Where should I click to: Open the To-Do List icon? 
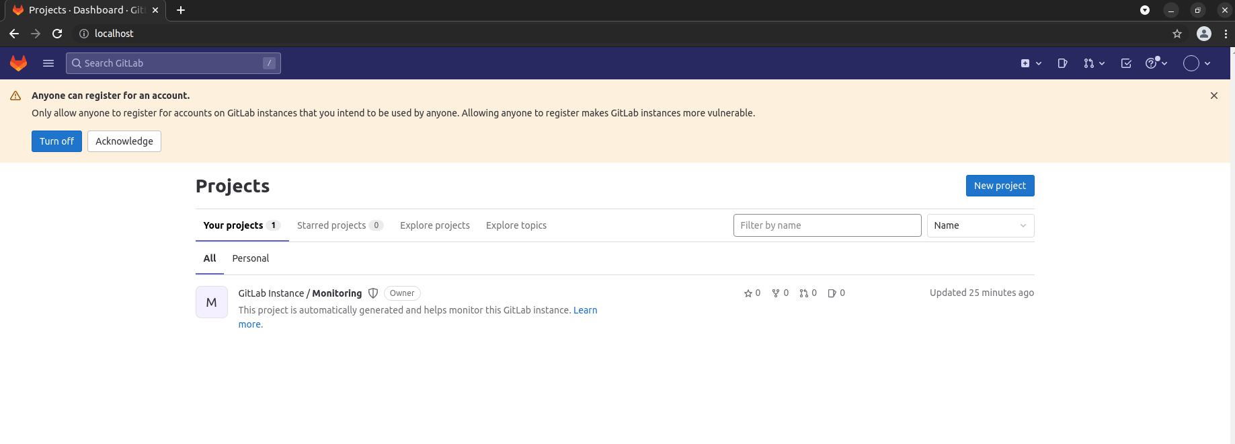click(1126, 63)
